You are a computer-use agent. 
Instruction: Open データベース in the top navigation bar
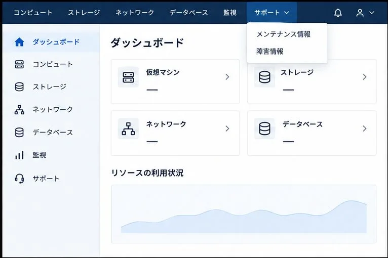click(189, 13)
